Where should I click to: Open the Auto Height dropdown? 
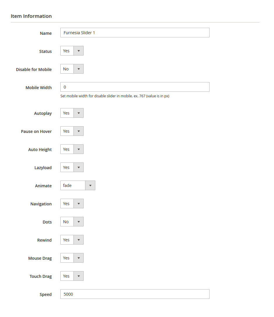coord(72,149)
